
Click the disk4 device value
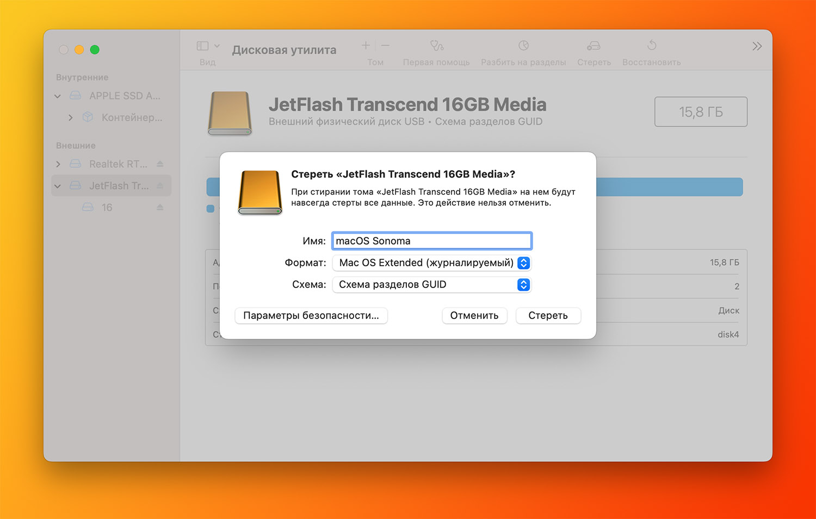point(728,335)
